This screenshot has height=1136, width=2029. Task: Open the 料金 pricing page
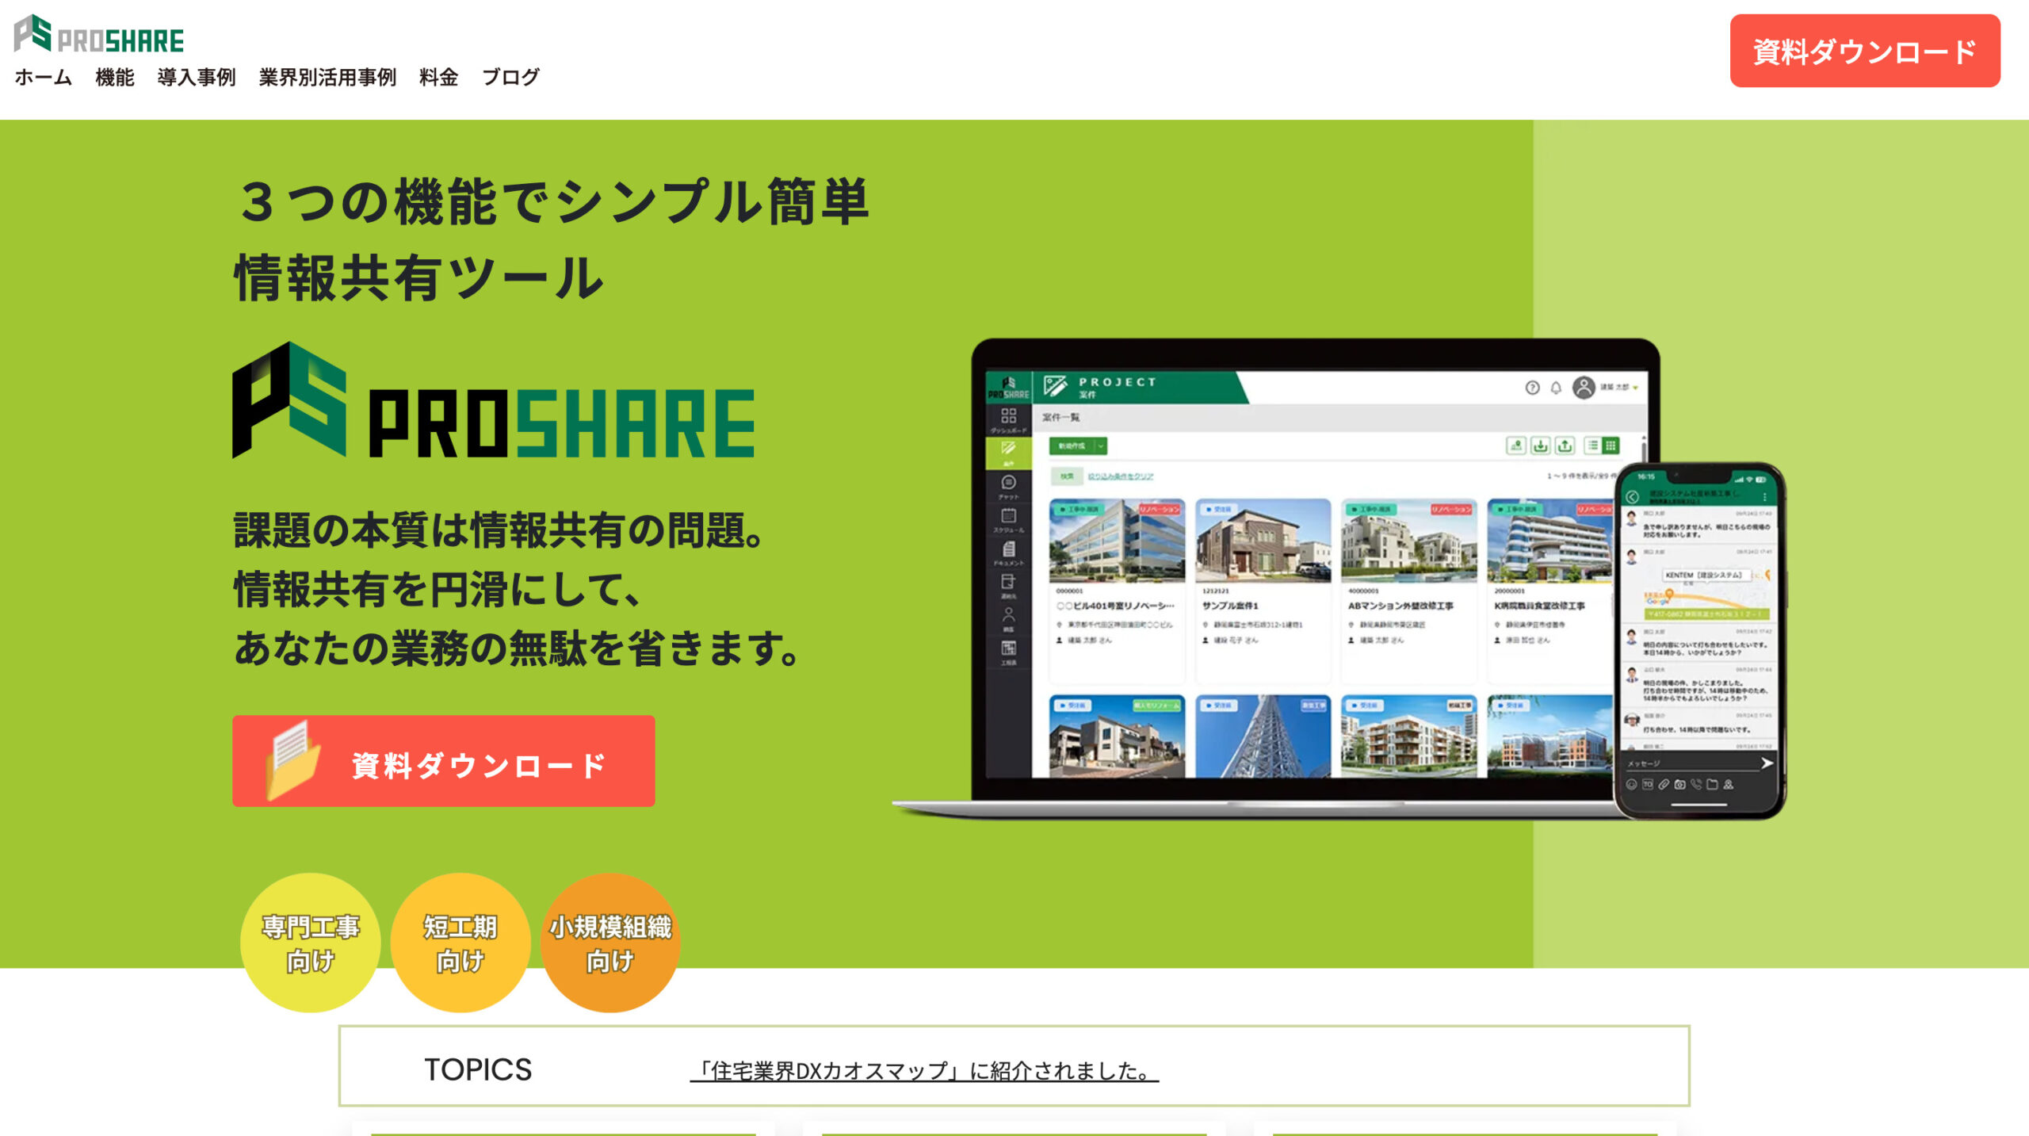(439, 77)
